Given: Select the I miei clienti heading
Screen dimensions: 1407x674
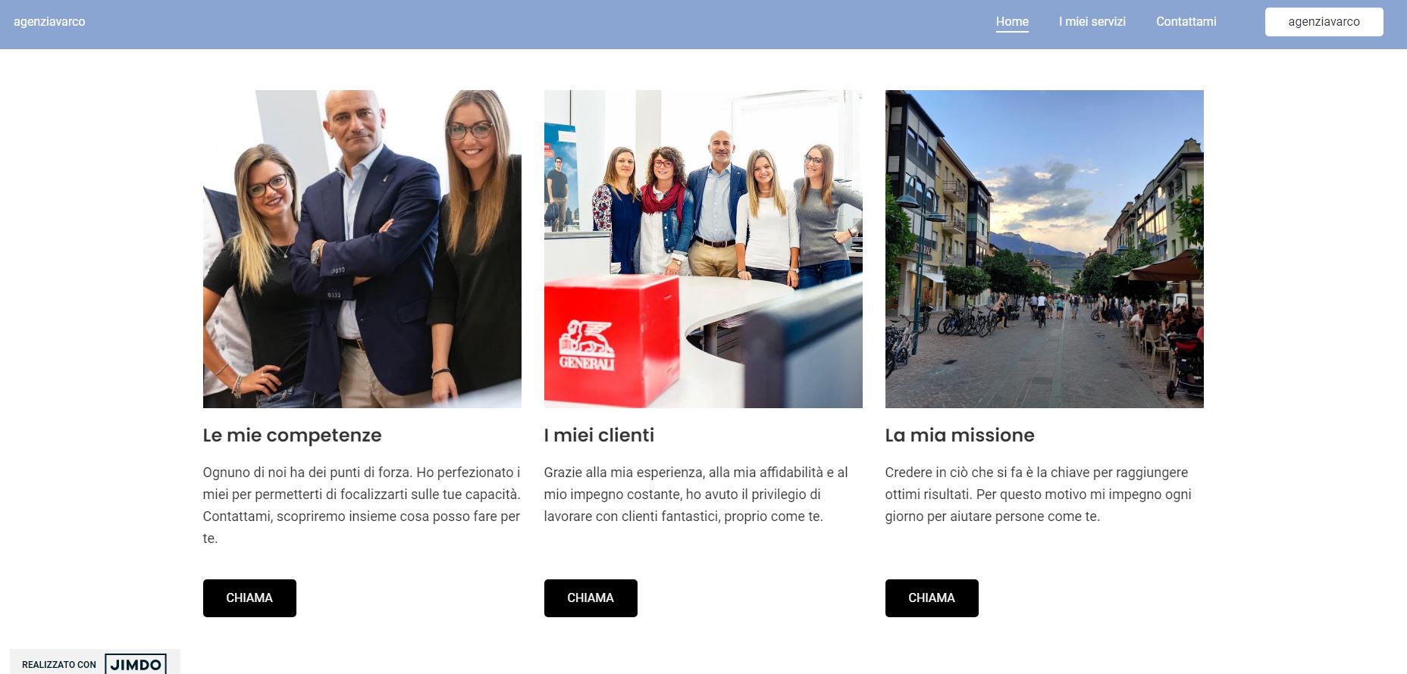Looking at the screenshot, I should [x=599, y=435].
